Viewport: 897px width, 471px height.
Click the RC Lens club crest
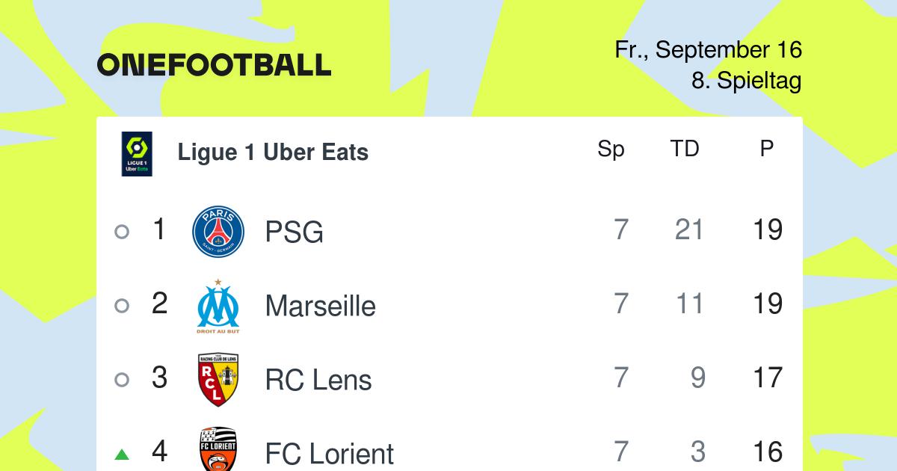218,380
